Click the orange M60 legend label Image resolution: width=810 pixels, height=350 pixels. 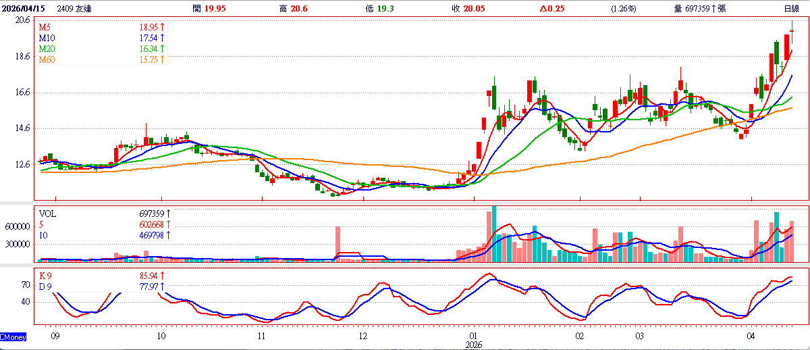tap(47, 60)
